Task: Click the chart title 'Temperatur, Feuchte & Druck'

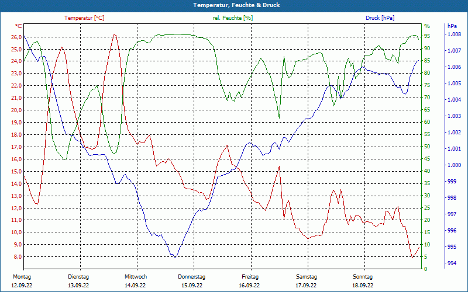Action: 236,5
